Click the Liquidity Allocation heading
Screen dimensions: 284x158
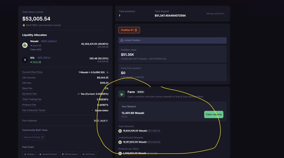pos(34,35)
